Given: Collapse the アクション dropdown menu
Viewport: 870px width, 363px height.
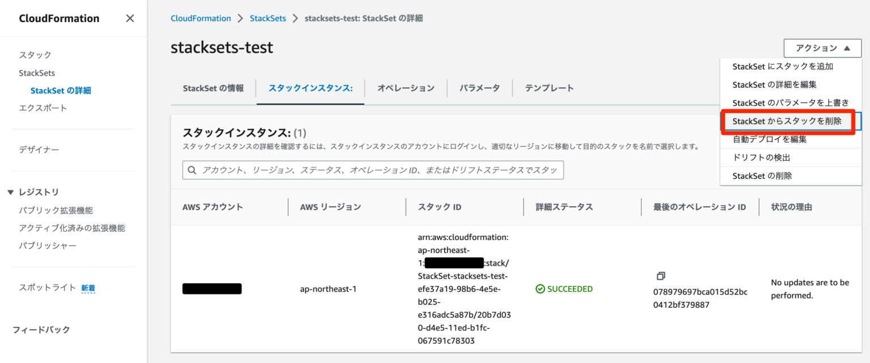Looking at the screenshot, I should pyautogui.click(x=821, y=48).
